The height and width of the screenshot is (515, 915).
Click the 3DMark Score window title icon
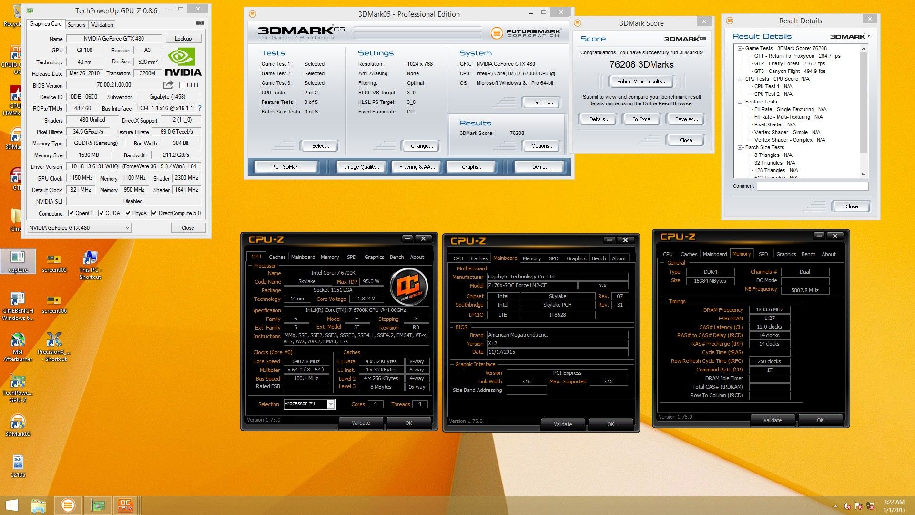coord(577,23)
